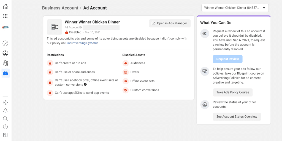
Task: Click the Pixels label
Action: click(134, 72)
